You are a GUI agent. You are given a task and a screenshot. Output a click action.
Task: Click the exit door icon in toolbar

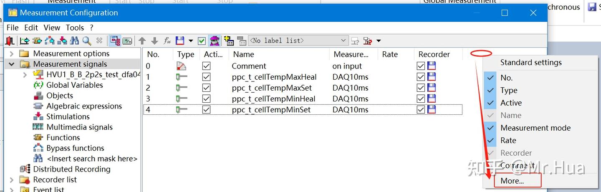tap(10, 40)
